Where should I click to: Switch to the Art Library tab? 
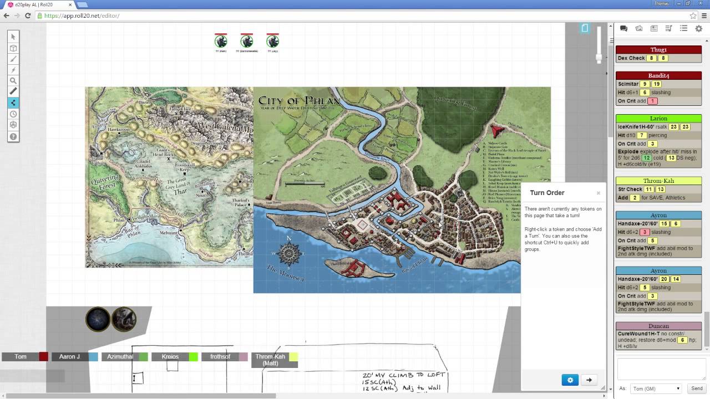click(639, 29)
